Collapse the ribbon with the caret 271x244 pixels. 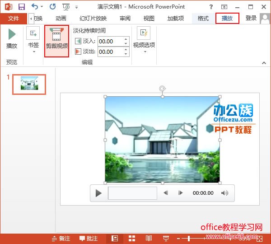[x=264, y=63]
